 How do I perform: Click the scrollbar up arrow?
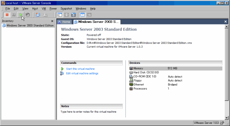point(227,26)
